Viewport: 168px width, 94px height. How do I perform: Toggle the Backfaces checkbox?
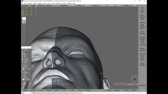[x=23, y=50]
